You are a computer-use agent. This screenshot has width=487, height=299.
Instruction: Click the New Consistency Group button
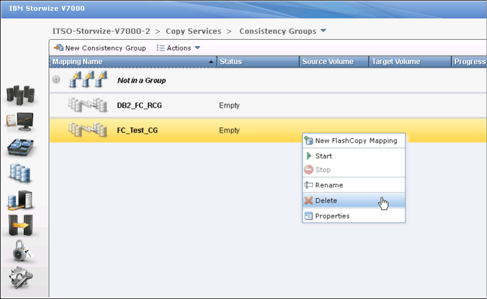click(100, 48)
